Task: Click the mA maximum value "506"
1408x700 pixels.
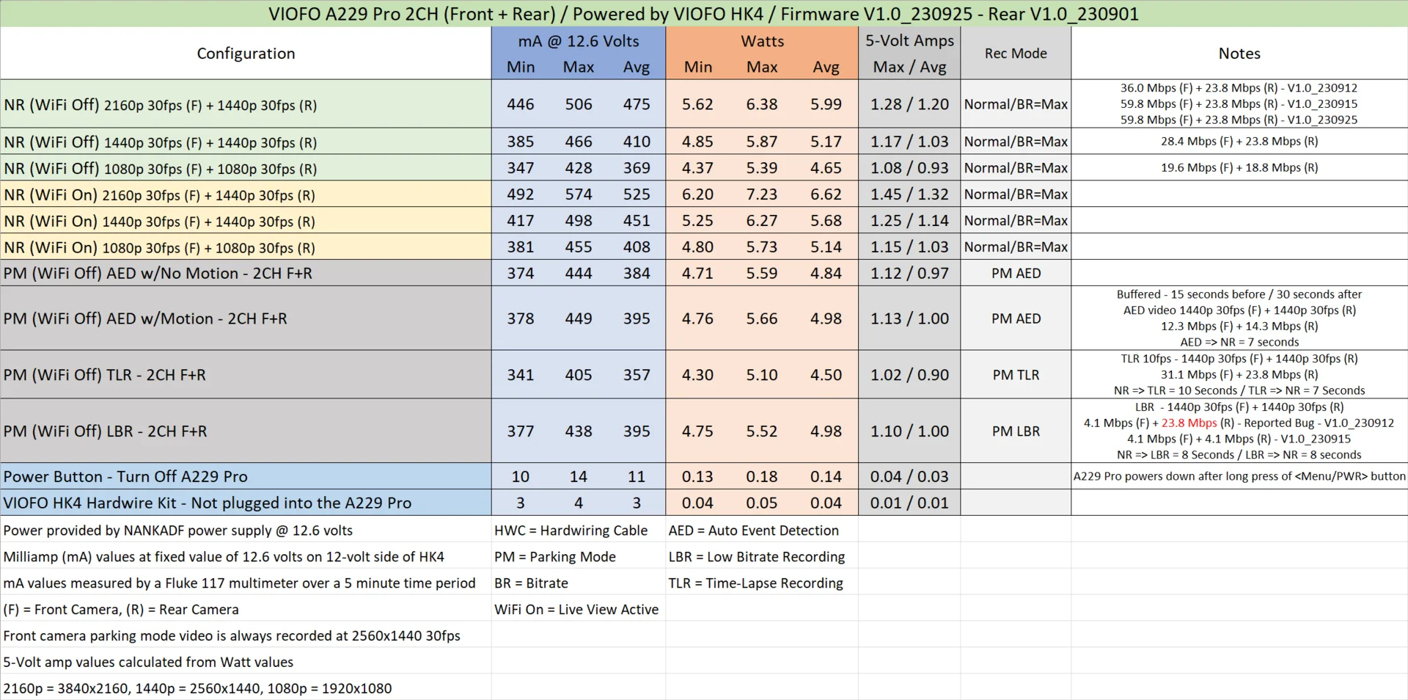Action: 579,104
